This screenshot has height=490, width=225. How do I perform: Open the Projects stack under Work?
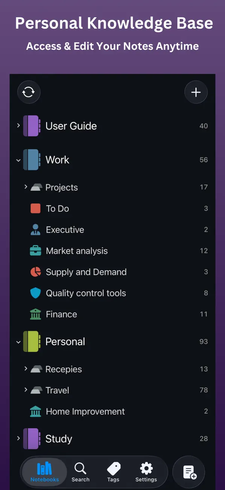click(x=26, y=187)
